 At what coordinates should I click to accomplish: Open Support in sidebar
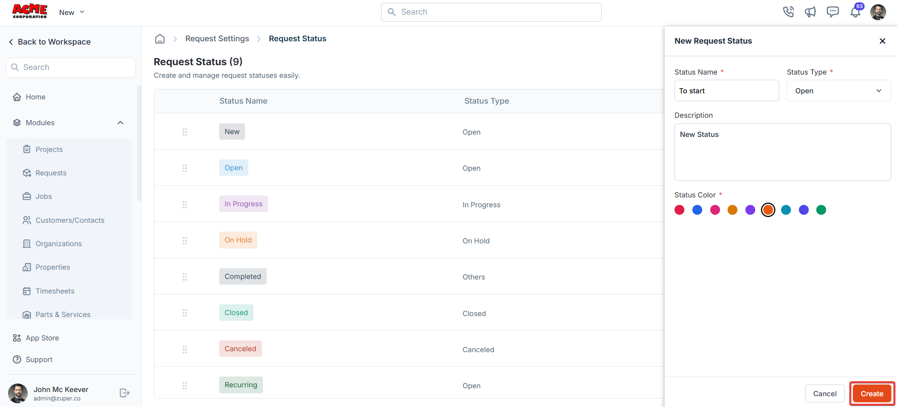pos(32,360)
